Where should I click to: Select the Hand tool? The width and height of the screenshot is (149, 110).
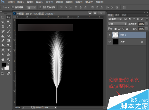tap(3, 60)
